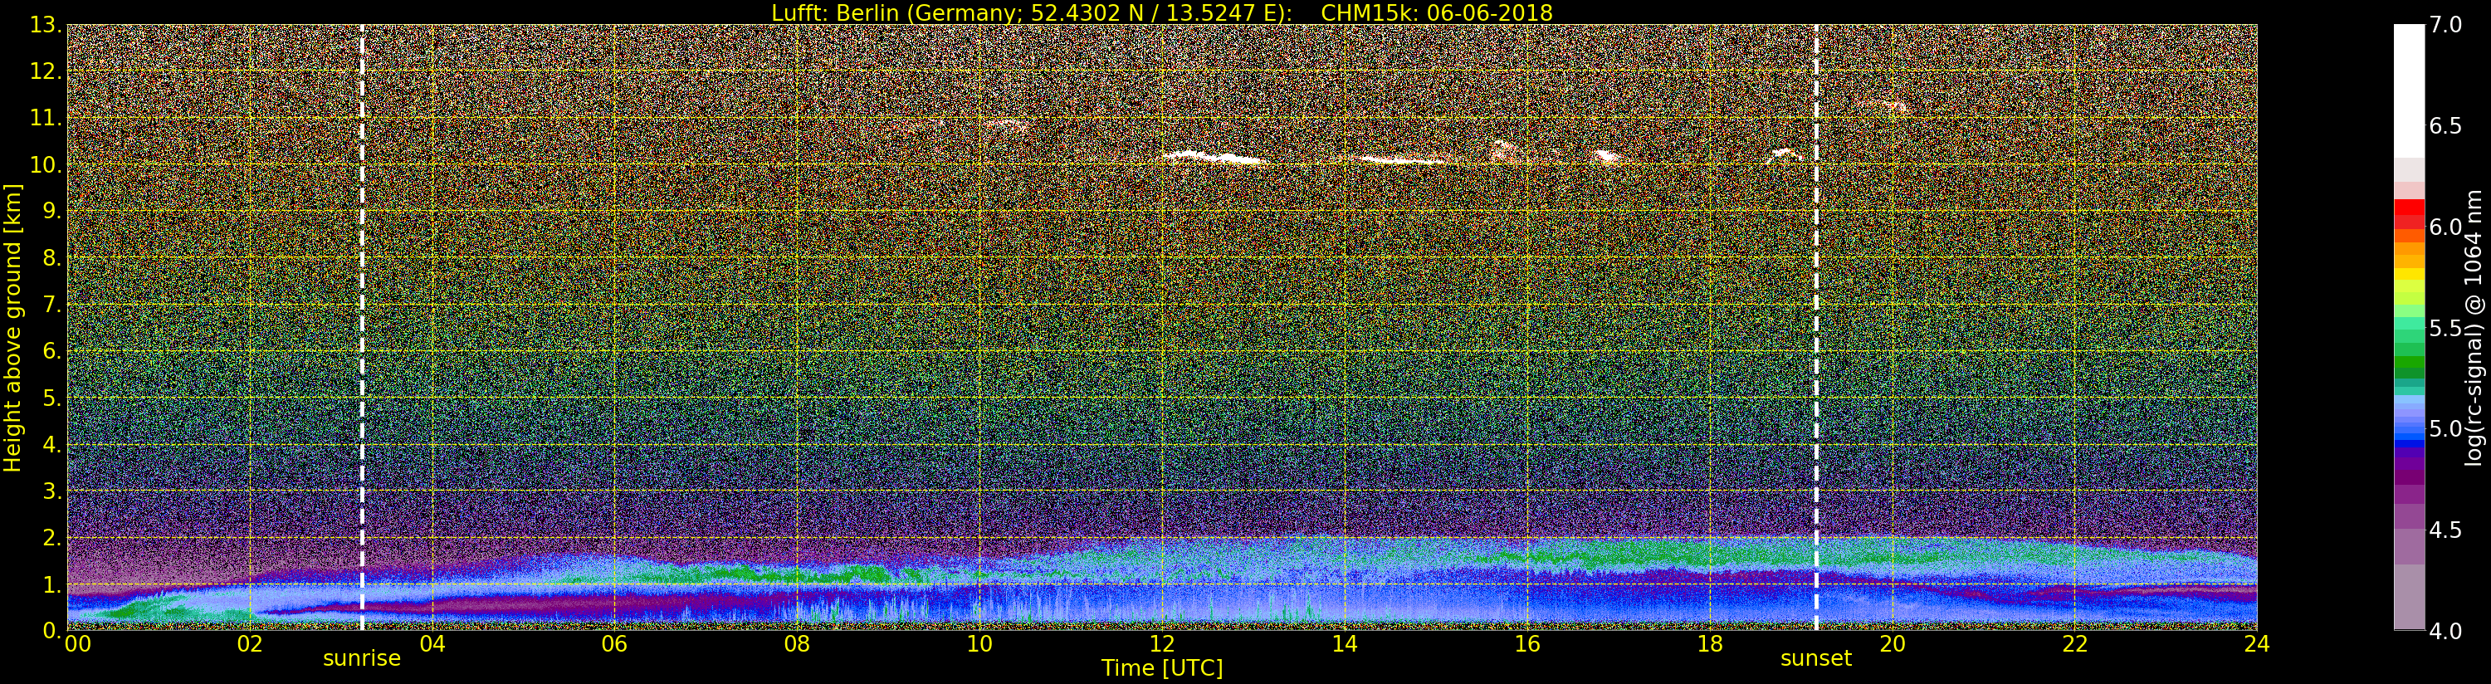This screenshot has width=2491, height=684.
Task: Click the '10.' km tick on the height axis
Action: click(46, 164)
